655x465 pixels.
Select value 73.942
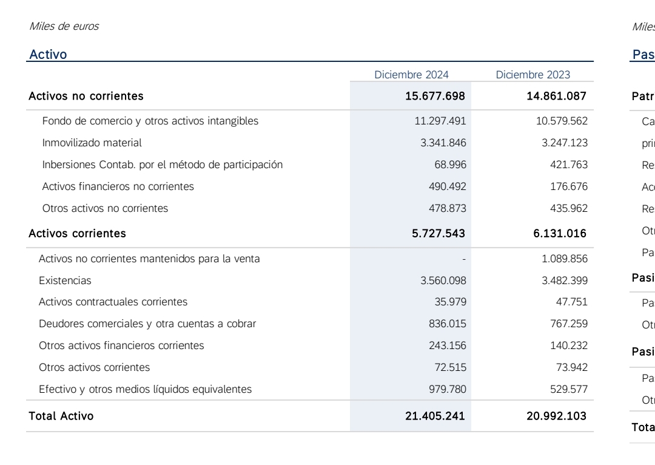[572, 367]
